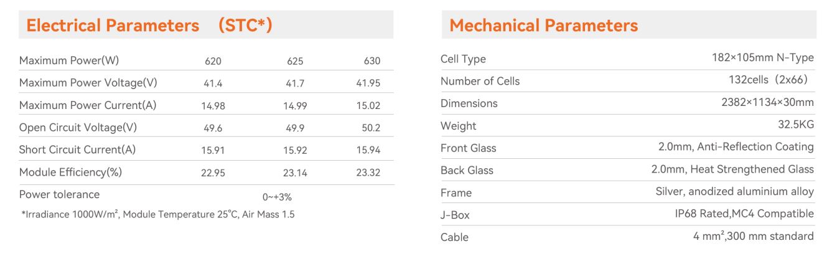This screenshot has width=837, height=256.
Task: Click the Maximum Power Current(A) label
Action: [x=88, y=105]
